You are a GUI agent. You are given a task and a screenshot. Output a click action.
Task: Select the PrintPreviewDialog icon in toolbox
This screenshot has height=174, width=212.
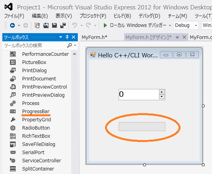click(13, 95)
